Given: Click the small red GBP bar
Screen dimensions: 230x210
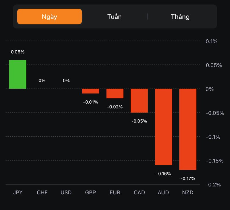Looking at the screenshot, I should tap(91, 91).
